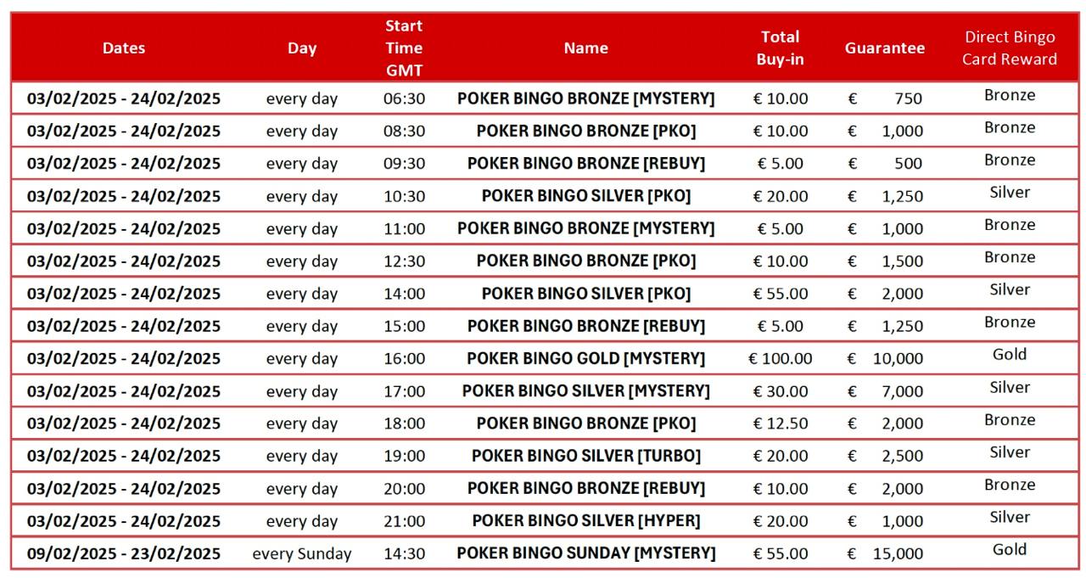This screenshot has width=1086, height=578.
Task: Click the 09/02/2025 - 23/02/2025 date range
Action: pyautogui.click(x=124, y=553)
